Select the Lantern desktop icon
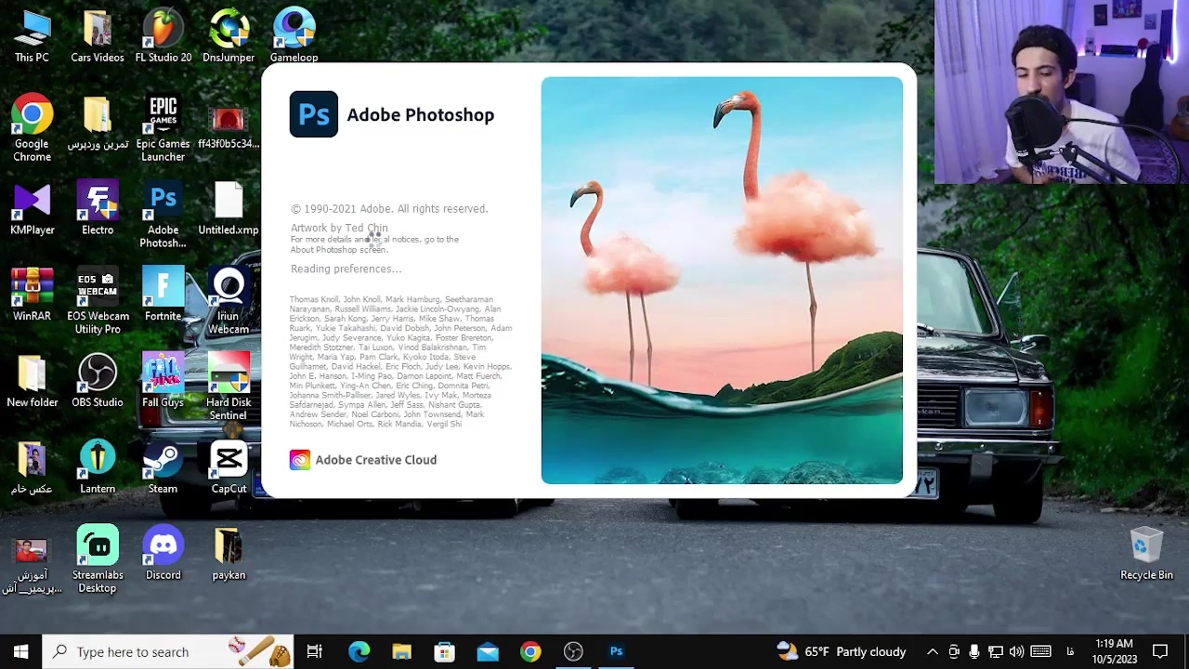 click(98, 468)
